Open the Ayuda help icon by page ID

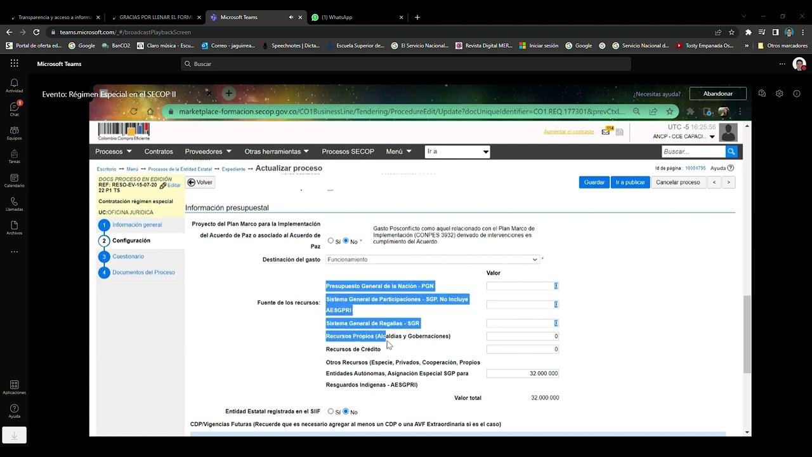[731, 168]
